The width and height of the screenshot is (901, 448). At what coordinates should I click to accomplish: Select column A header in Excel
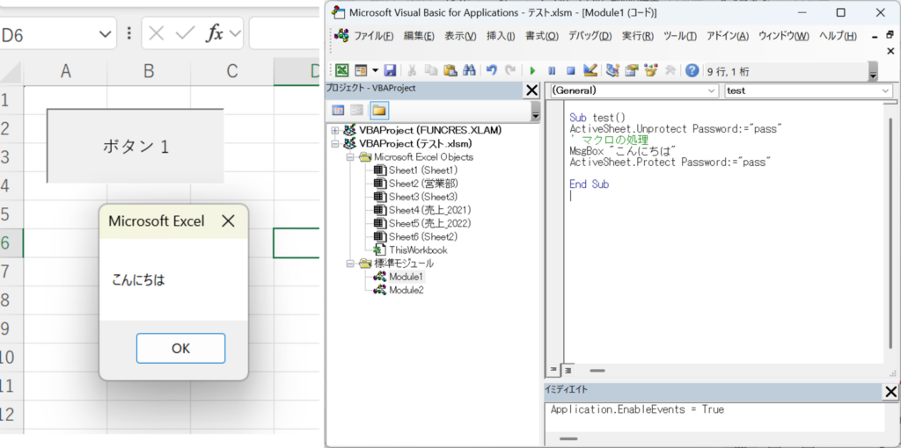(65, 71)
